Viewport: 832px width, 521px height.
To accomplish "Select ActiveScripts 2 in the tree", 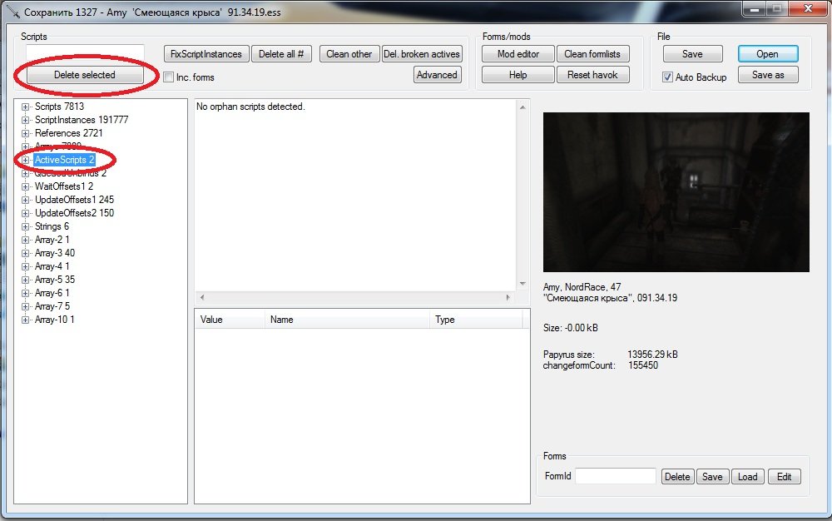I will click(64, 160).
